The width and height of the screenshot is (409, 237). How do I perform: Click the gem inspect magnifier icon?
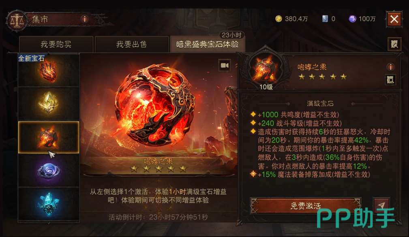coord(390,80)
